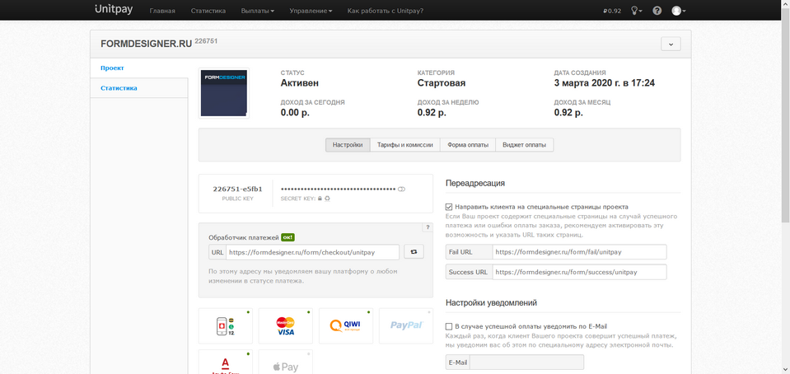Switch to the Виджет оплаты tab
The image size is (790, 374).
coord(524,145)
